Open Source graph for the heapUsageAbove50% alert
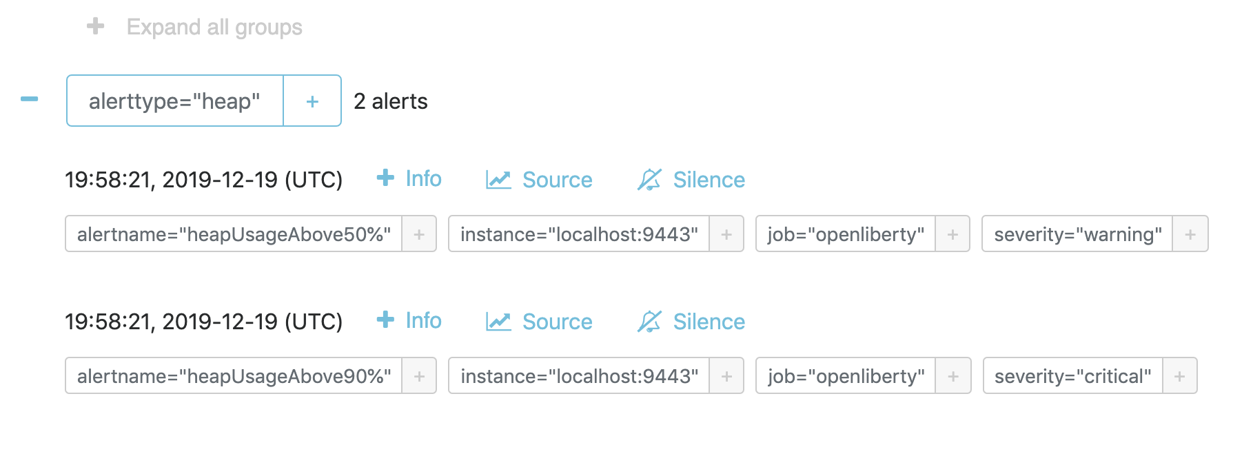This screenshot has width=1253, height=456. pos(539,180)
